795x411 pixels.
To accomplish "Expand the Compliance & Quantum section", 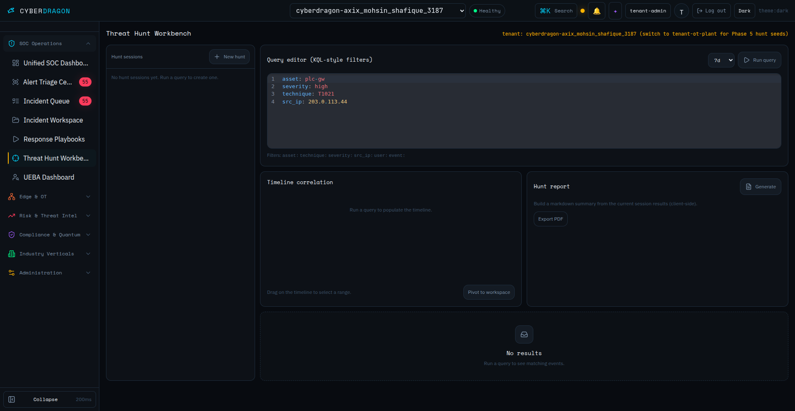I will pos(50,235).
